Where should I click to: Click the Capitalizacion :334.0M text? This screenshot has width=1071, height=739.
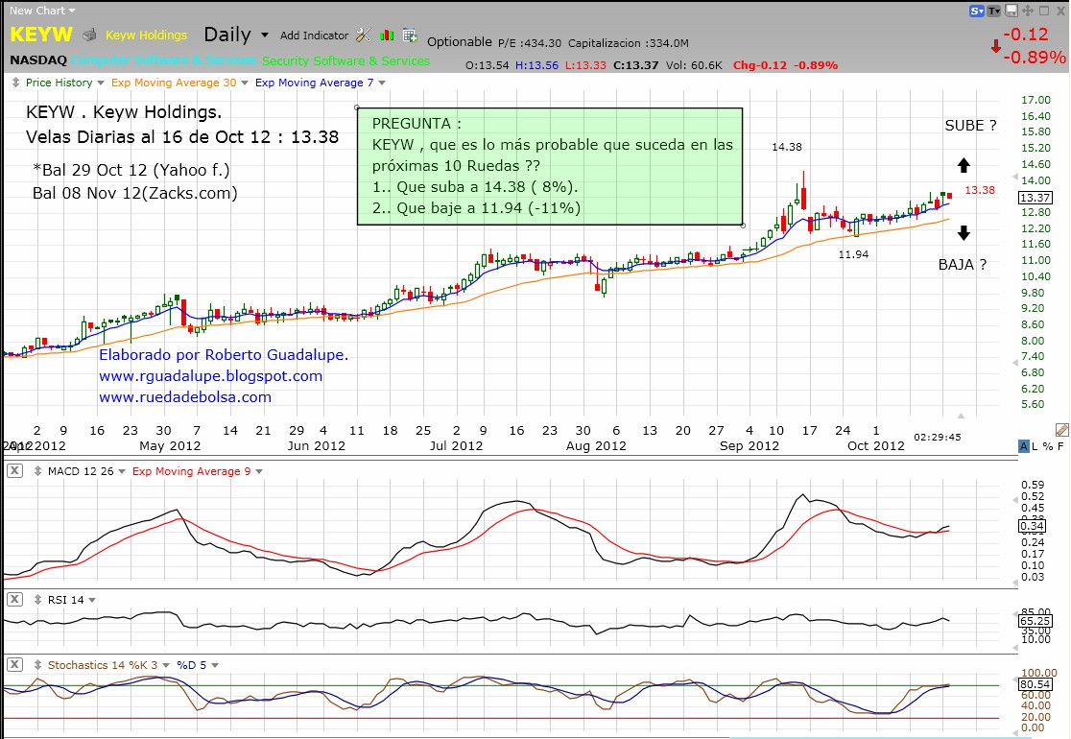pyautogui.click(x=629, y=43)
